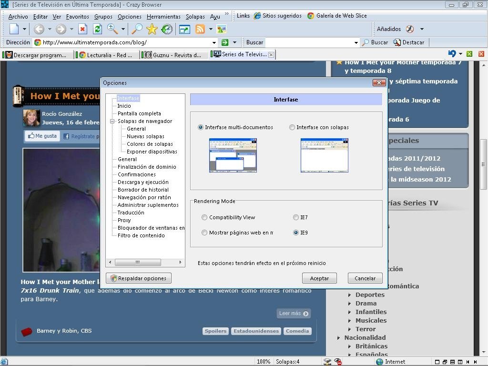Screen dimensions: 488x366
Task: Click the options tree horizontal scrollbar thumb
Action: 138,263
